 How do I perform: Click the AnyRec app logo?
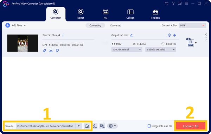tap(6, 4)
